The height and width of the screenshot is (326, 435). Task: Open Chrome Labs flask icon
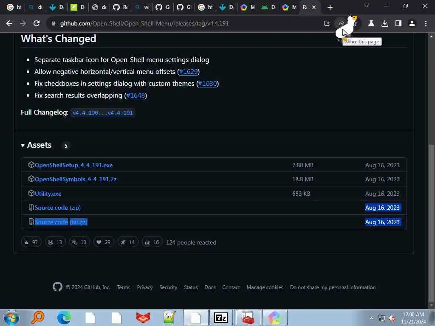tap(371, 24)
